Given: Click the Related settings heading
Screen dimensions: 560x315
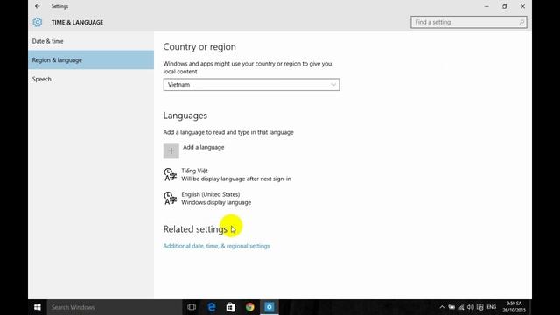Looking at the screenshot, I should coord(195,229).
